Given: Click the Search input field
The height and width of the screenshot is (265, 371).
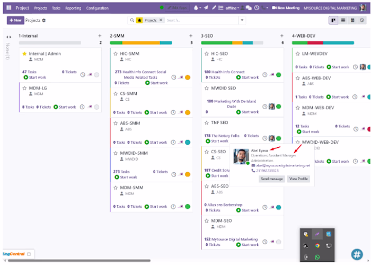Looking at the screenshot, I should [201, 20].
